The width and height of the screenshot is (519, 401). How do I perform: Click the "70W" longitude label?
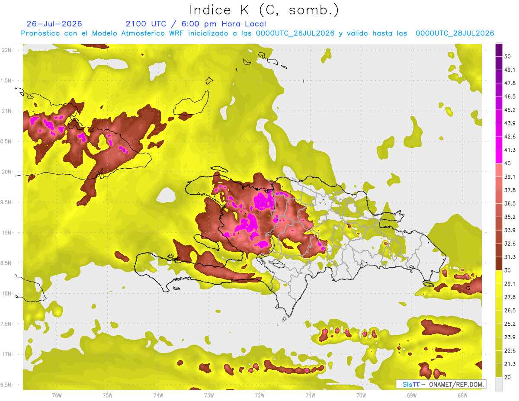click(x=361, y=395)
